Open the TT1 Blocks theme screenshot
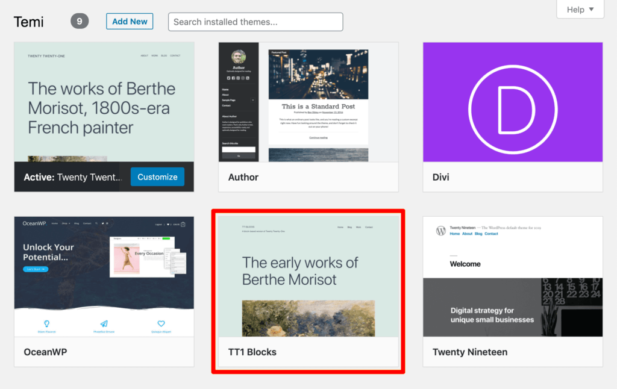The height and width of the screenshot is (389, 617). (308, 276)
